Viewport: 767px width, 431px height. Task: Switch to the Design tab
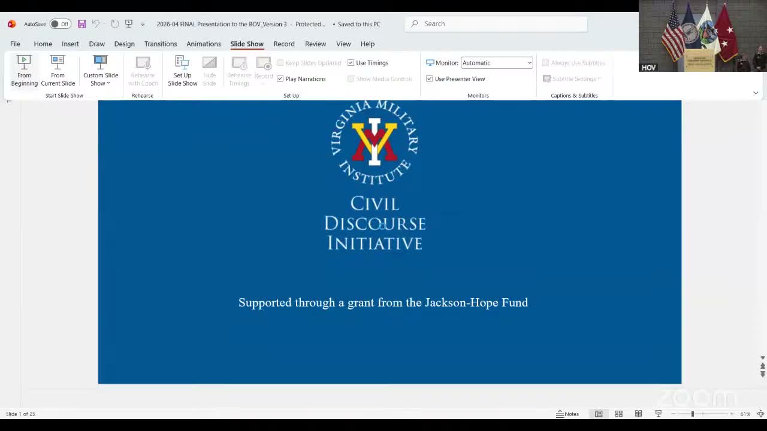click(124, 44)
